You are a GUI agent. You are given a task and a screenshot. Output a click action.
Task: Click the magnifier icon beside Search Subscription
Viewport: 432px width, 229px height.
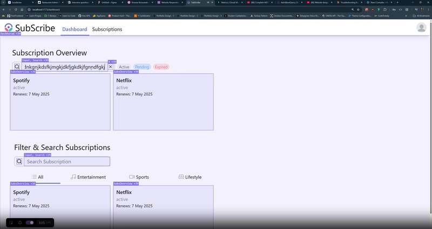tap(19, 161)
